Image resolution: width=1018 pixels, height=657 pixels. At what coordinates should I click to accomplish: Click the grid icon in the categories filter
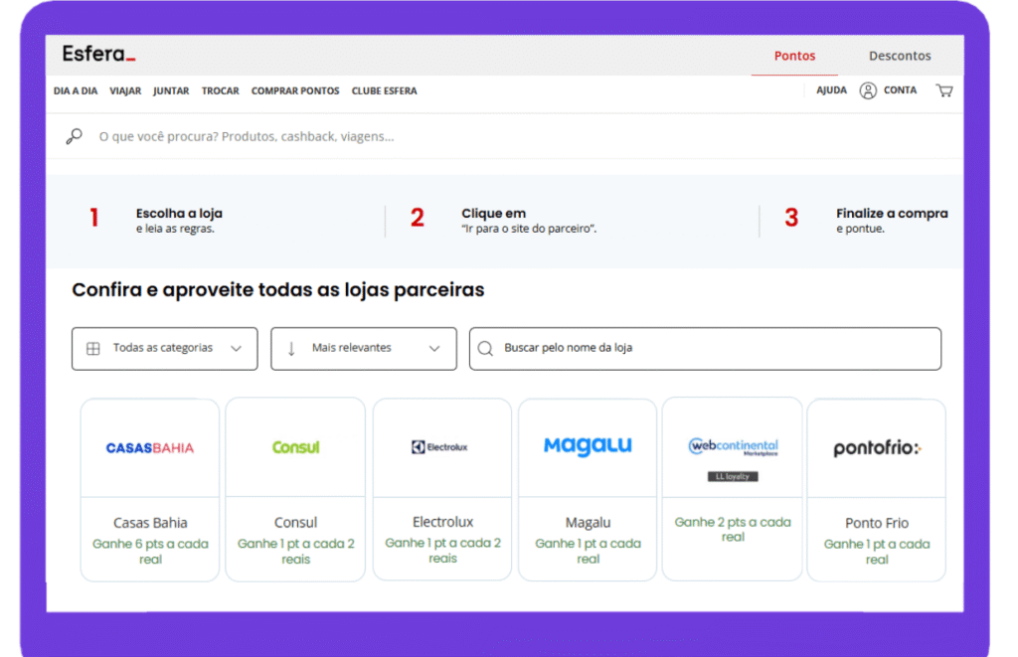point(92,348)
